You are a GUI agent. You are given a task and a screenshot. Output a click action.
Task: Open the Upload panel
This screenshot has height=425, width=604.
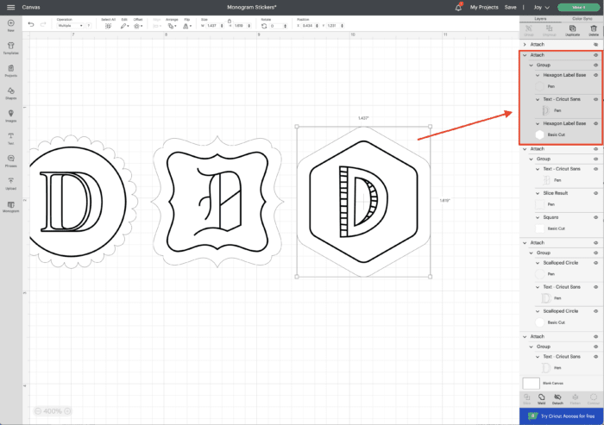(10, 184)
